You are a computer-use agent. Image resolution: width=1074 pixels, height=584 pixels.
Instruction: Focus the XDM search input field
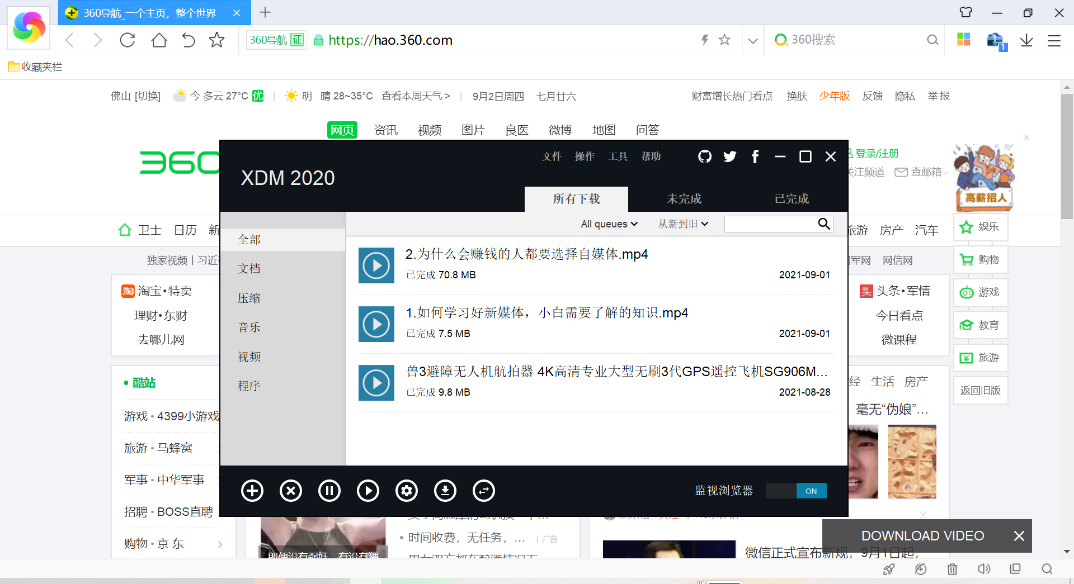point(771,224)
